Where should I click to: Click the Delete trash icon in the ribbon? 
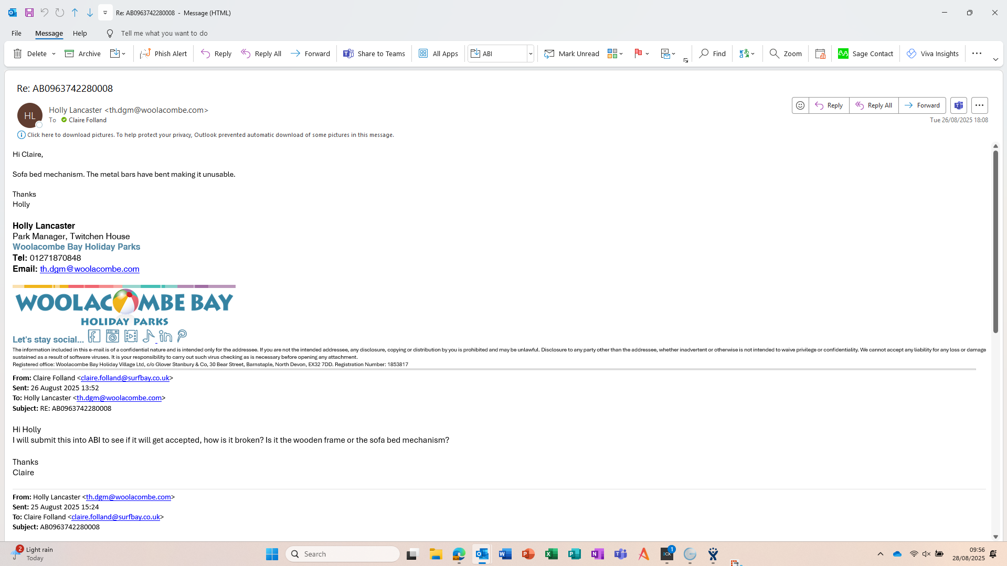tap(18, 54)
